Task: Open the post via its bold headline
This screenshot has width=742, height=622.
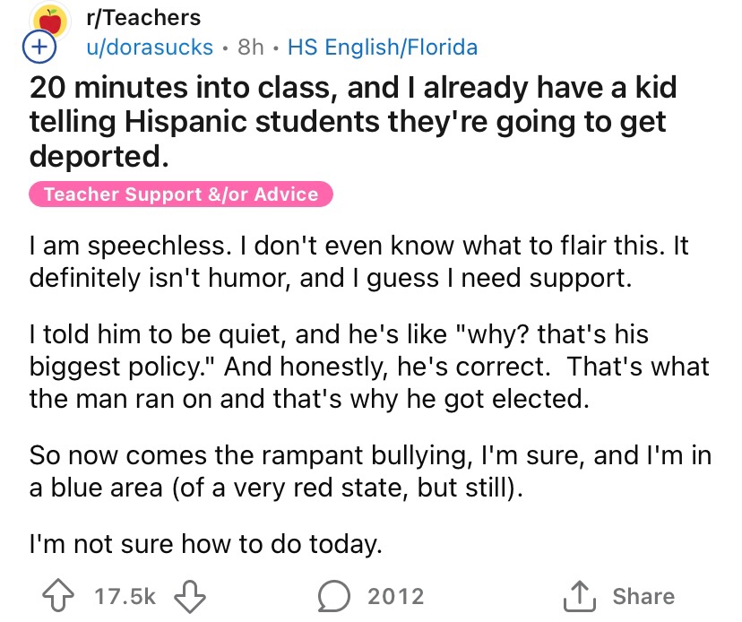Action: (x=353, y=122)
